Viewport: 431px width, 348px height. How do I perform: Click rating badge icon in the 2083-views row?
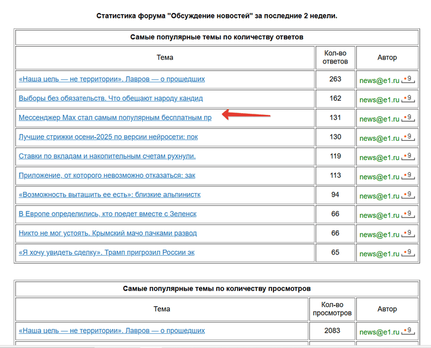[408, 331]
